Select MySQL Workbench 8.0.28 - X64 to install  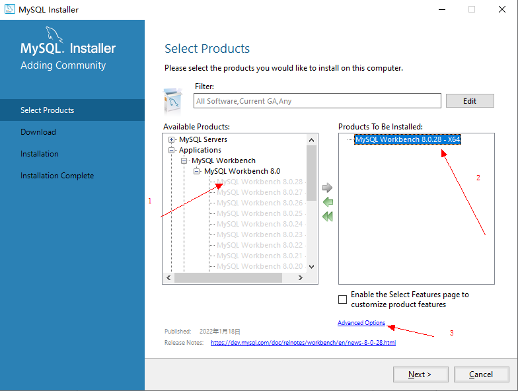click(407, 139)
